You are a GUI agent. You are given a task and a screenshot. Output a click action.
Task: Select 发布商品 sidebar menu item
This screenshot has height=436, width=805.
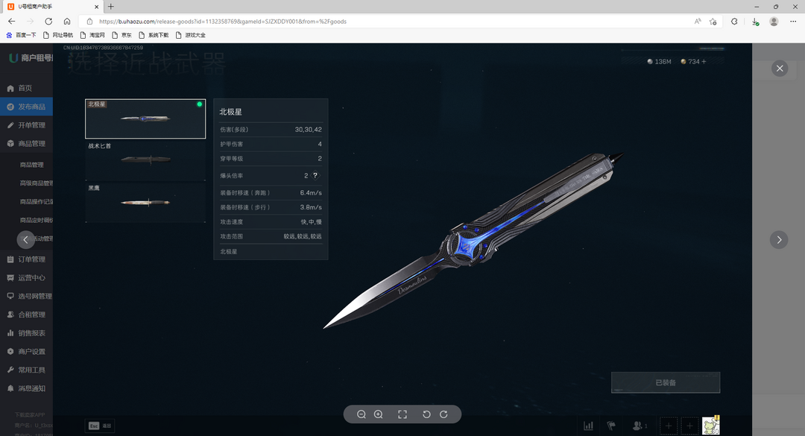click(31, 107)
